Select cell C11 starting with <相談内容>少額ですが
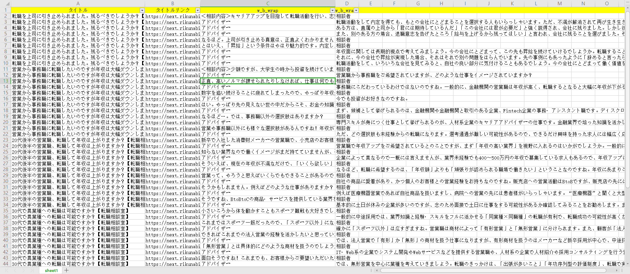 [267, 69]
